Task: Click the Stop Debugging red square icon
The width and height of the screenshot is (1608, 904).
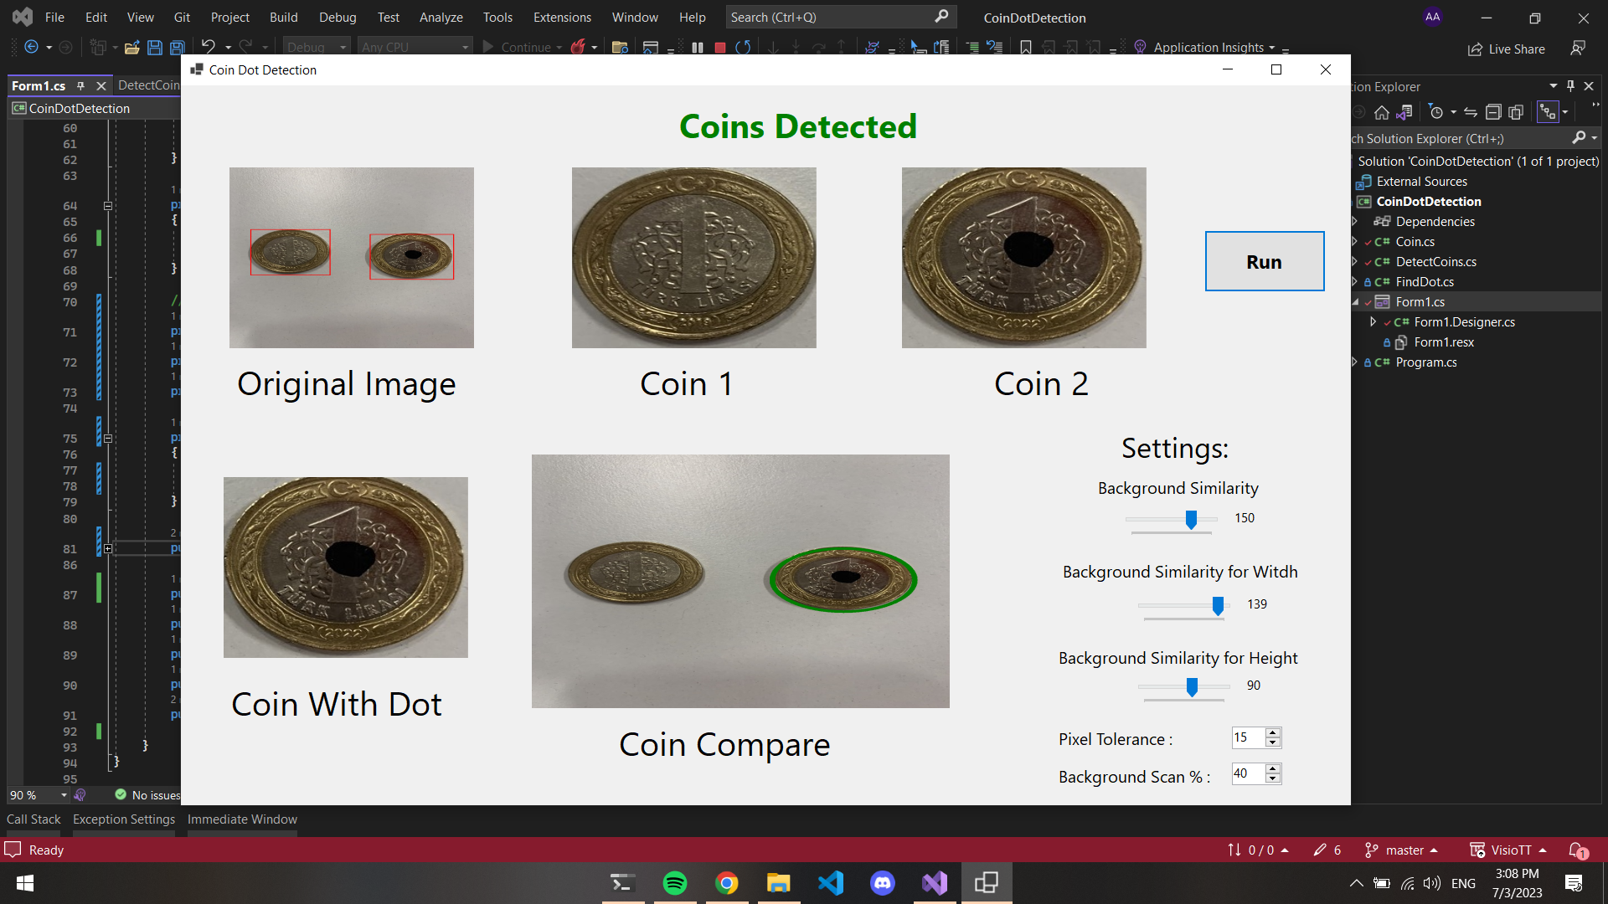Action: coord(719,48)
